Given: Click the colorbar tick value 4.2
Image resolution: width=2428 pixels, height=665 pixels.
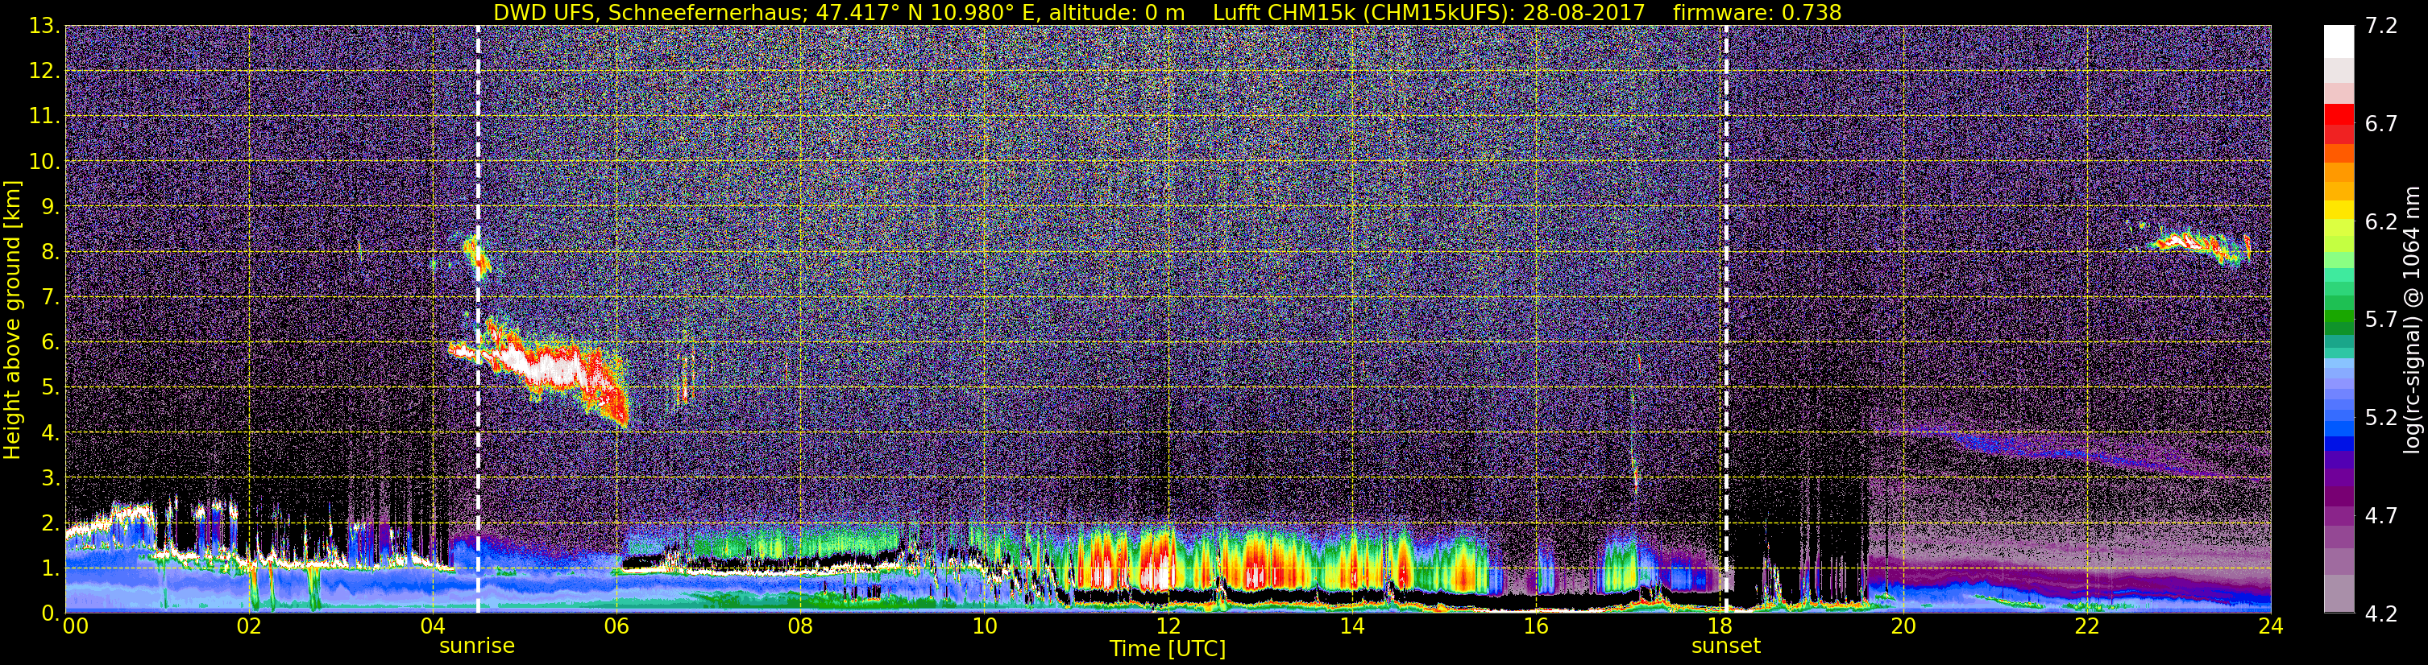Looking at the screenshot, I should coord(2381,614).
